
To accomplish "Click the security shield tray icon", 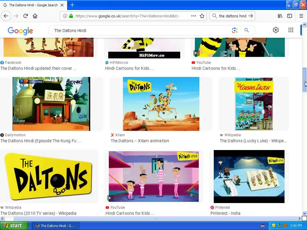I will [x=274, y=226].
